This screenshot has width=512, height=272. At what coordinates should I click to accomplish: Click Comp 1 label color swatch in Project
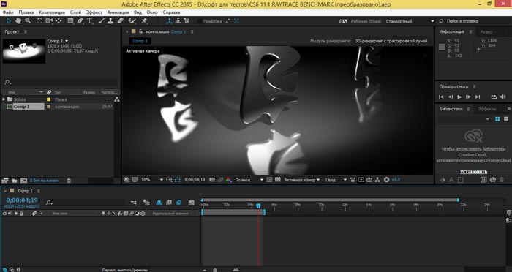tap(49, 107)
